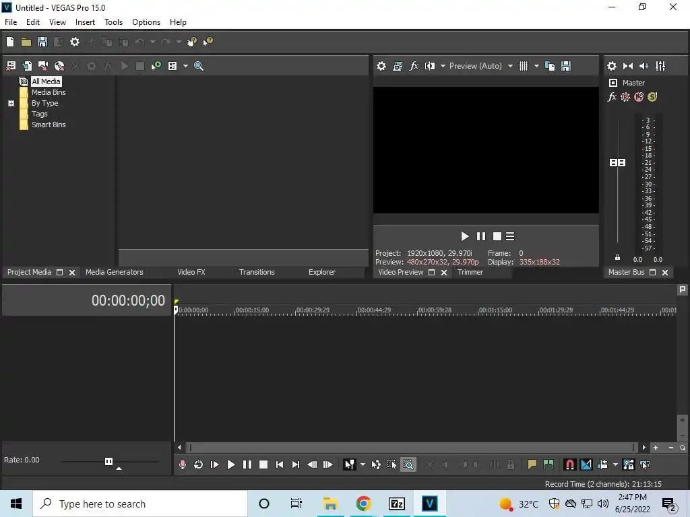Create a new project with New icon
The height and width of the screenshot is (517, 690).
[x=10, y=42]
